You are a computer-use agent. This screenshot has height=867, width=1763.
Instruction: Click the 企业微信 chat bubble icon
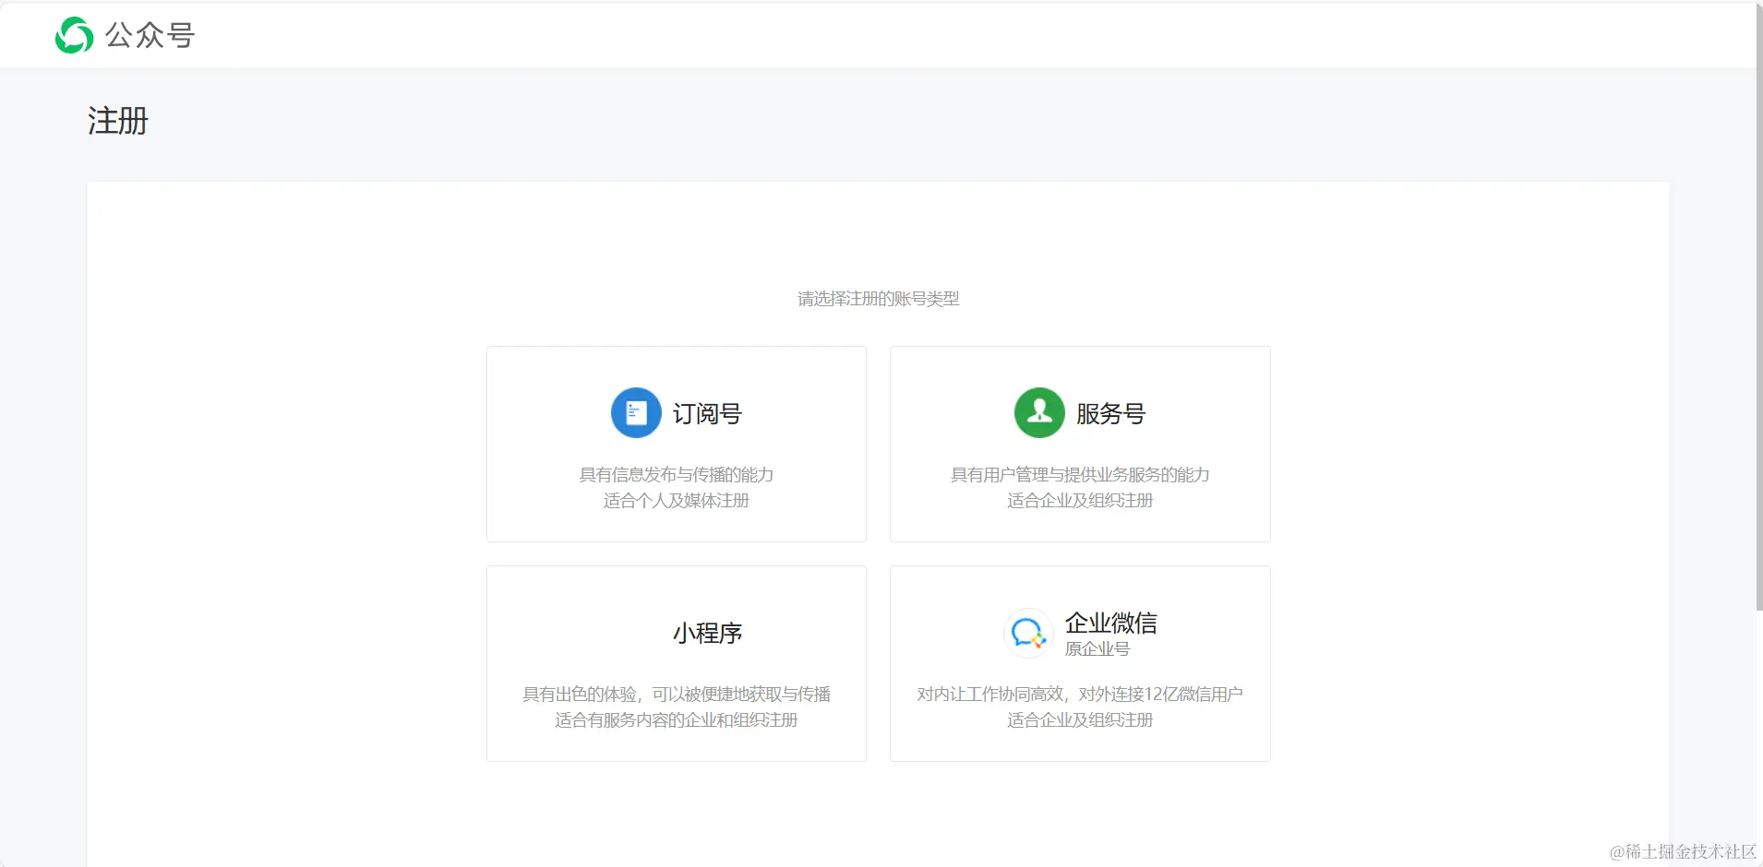pyautogui.click(x=1028, y=633)
